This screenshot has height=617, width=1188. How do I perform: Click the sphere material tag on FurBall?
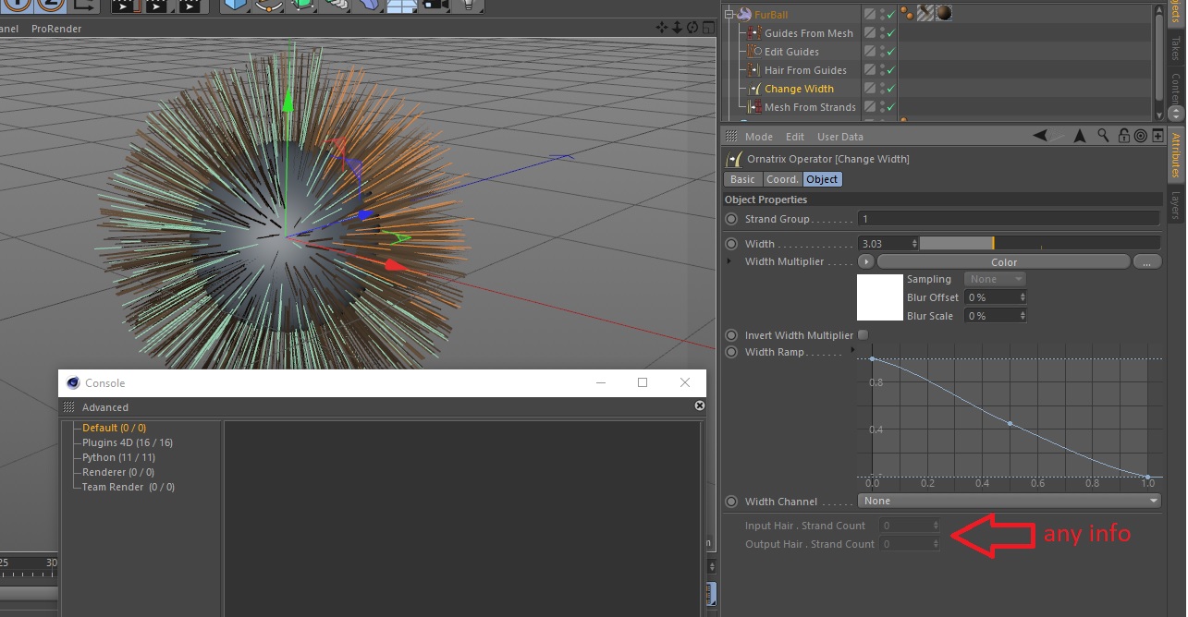(x=944, y=13)
